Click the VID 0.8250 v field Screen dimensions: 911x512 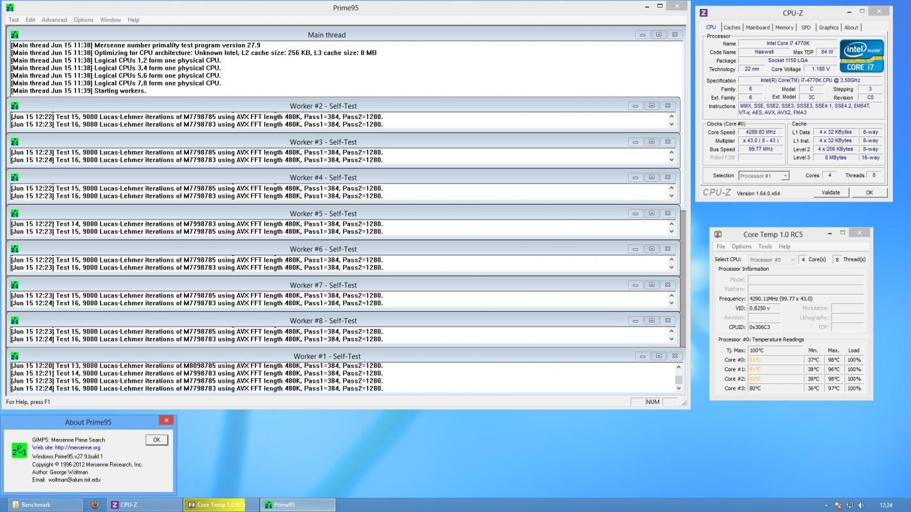tap(764, 308)
